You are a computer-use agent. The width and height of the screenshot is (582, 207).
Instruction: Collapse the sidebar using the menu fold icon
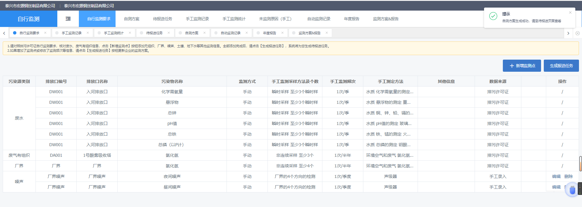tap(68, 19)
